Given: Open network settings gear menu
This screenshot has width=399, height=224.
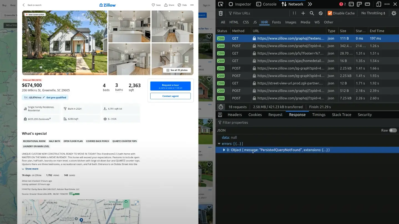Looking at the screenshot, I should click(x=394, y=13).
